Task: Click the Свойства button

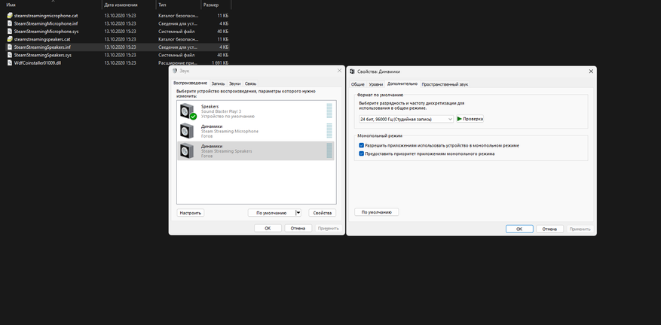Action: tap(323, 213)
